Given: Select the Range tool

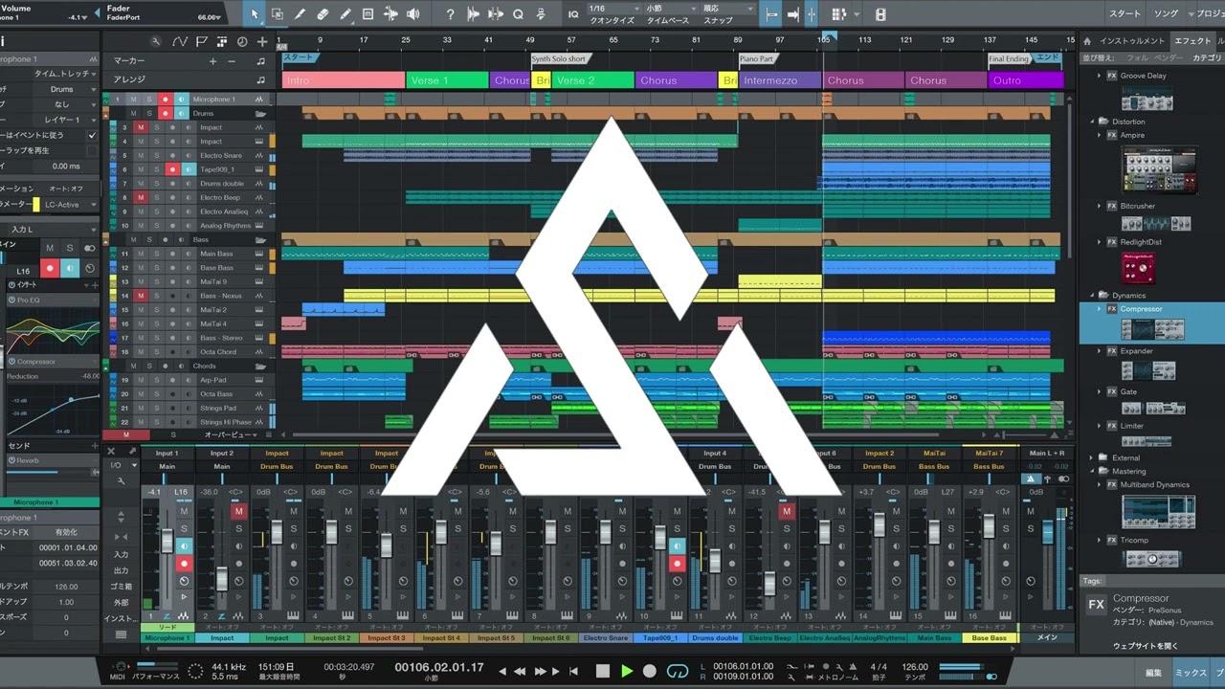Looking at the screenshot, I should (277, 14).
